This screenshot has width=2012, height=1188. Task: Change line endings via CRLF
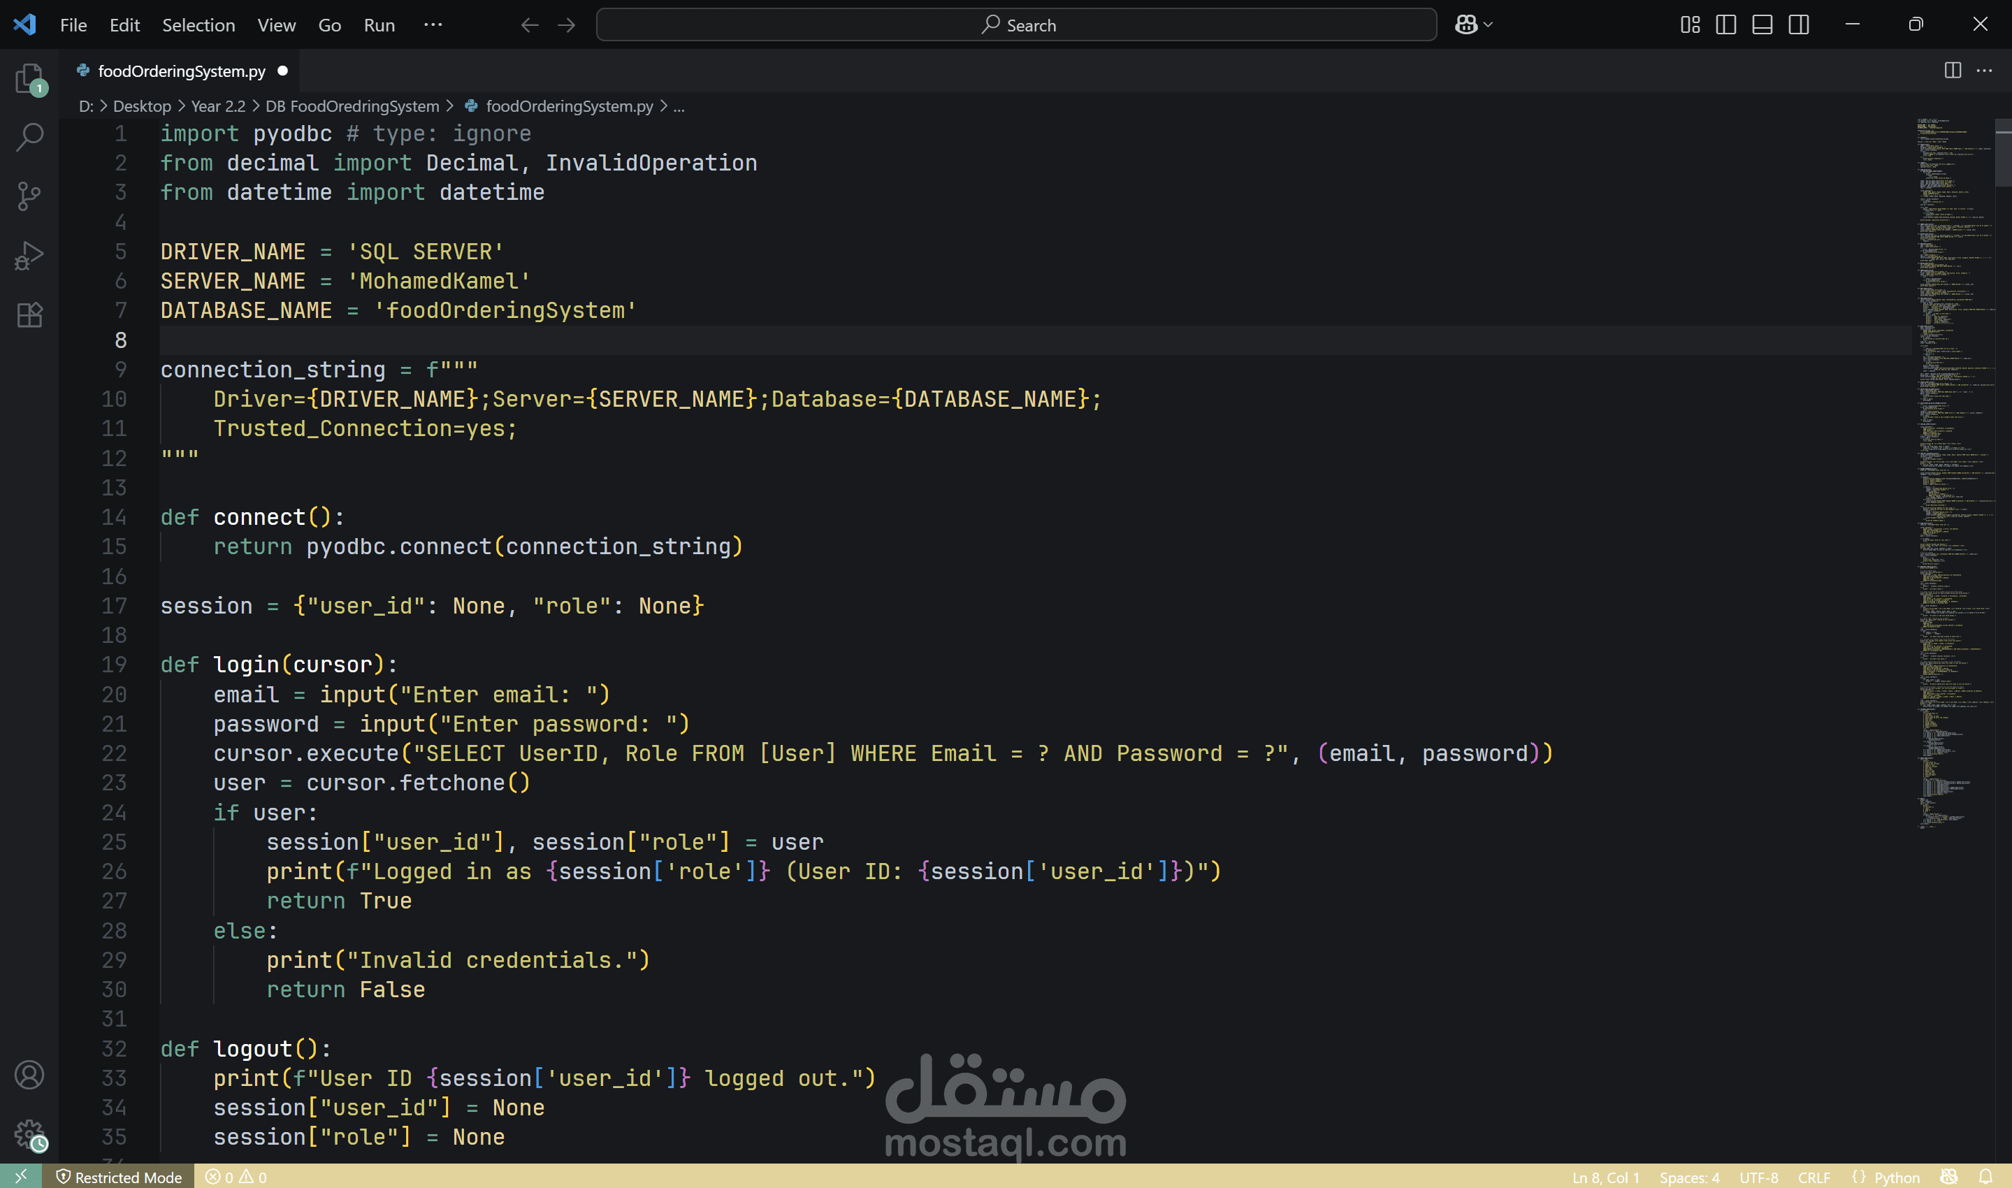1814,1177
